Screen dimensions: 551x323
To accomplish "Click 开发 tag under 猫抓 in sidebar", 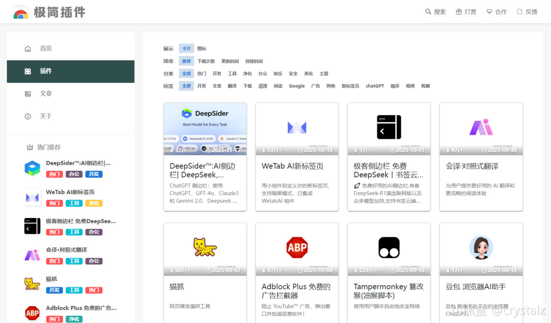I will (x=55, y=290).
